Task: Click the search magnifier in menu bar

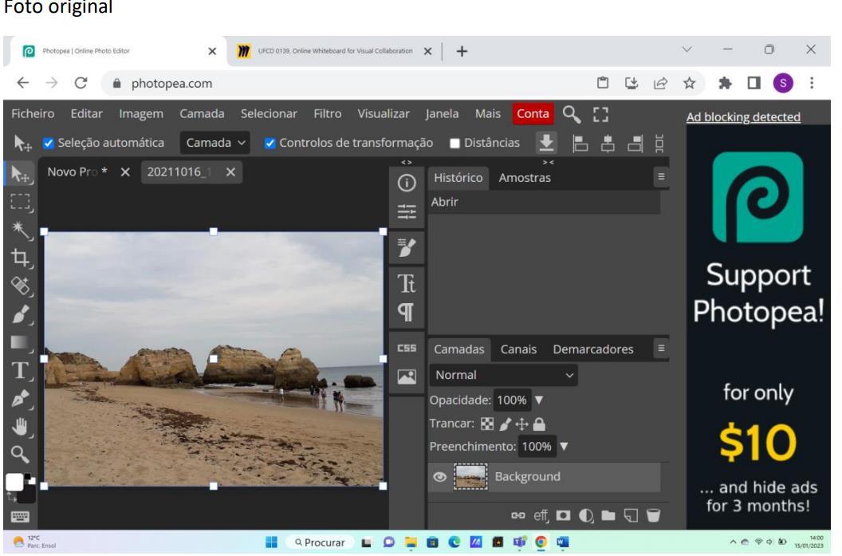Action: [572, 115]
